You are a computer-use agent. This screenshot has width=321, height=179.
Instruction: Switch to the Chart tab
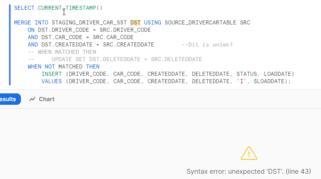pos(42,99)
